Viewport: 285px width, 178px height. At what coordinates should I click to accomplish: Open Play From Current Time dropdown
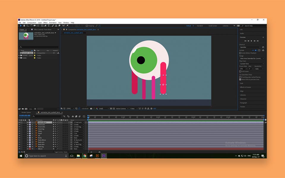click(252, 64)
